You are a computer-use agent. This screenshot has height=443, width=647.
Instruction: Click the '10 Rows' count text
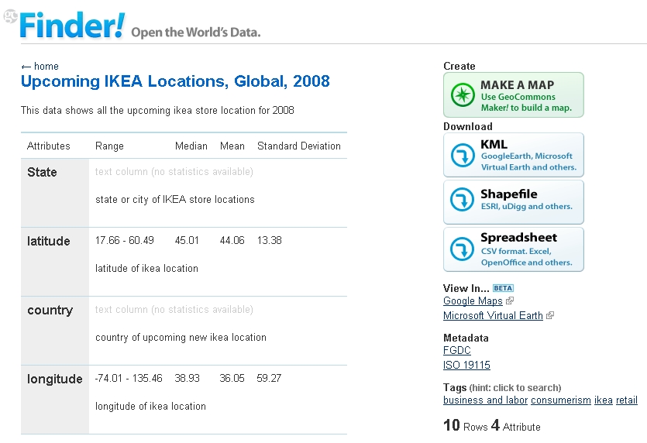click(x=466, y=425)
